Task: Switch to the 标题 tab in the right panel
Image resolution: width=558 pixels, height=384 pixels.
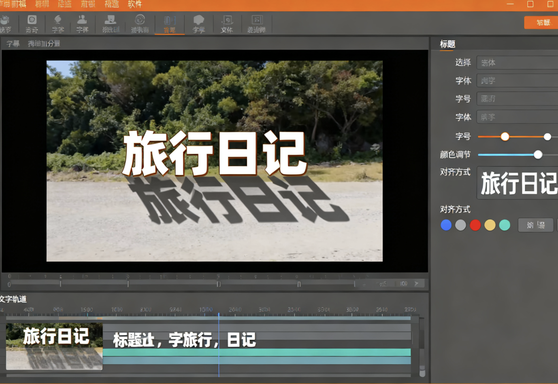Action: (447, 44)
